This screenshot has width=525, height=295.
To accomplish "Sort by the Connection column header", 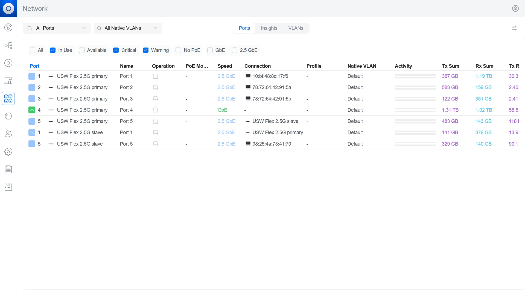I will pyautogui.click(x=257, y=66).
